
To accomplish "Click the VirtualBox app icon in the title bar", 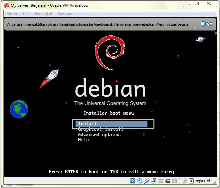I will 7,5.
